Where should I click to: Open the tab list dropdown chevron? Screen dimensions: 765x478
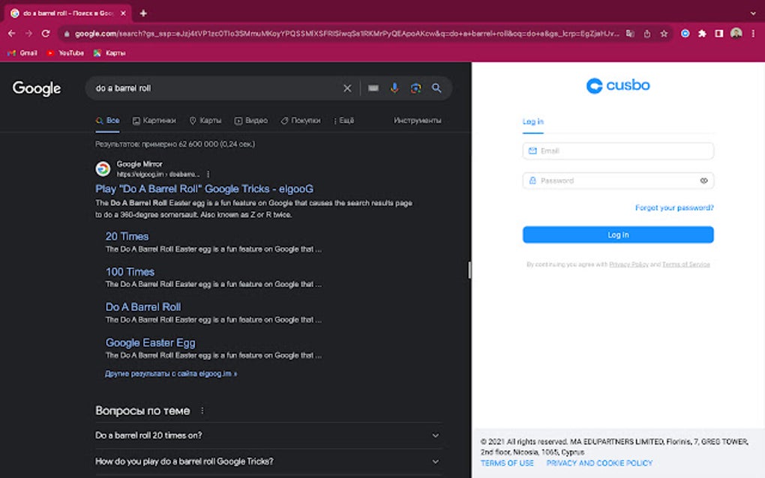753,13
